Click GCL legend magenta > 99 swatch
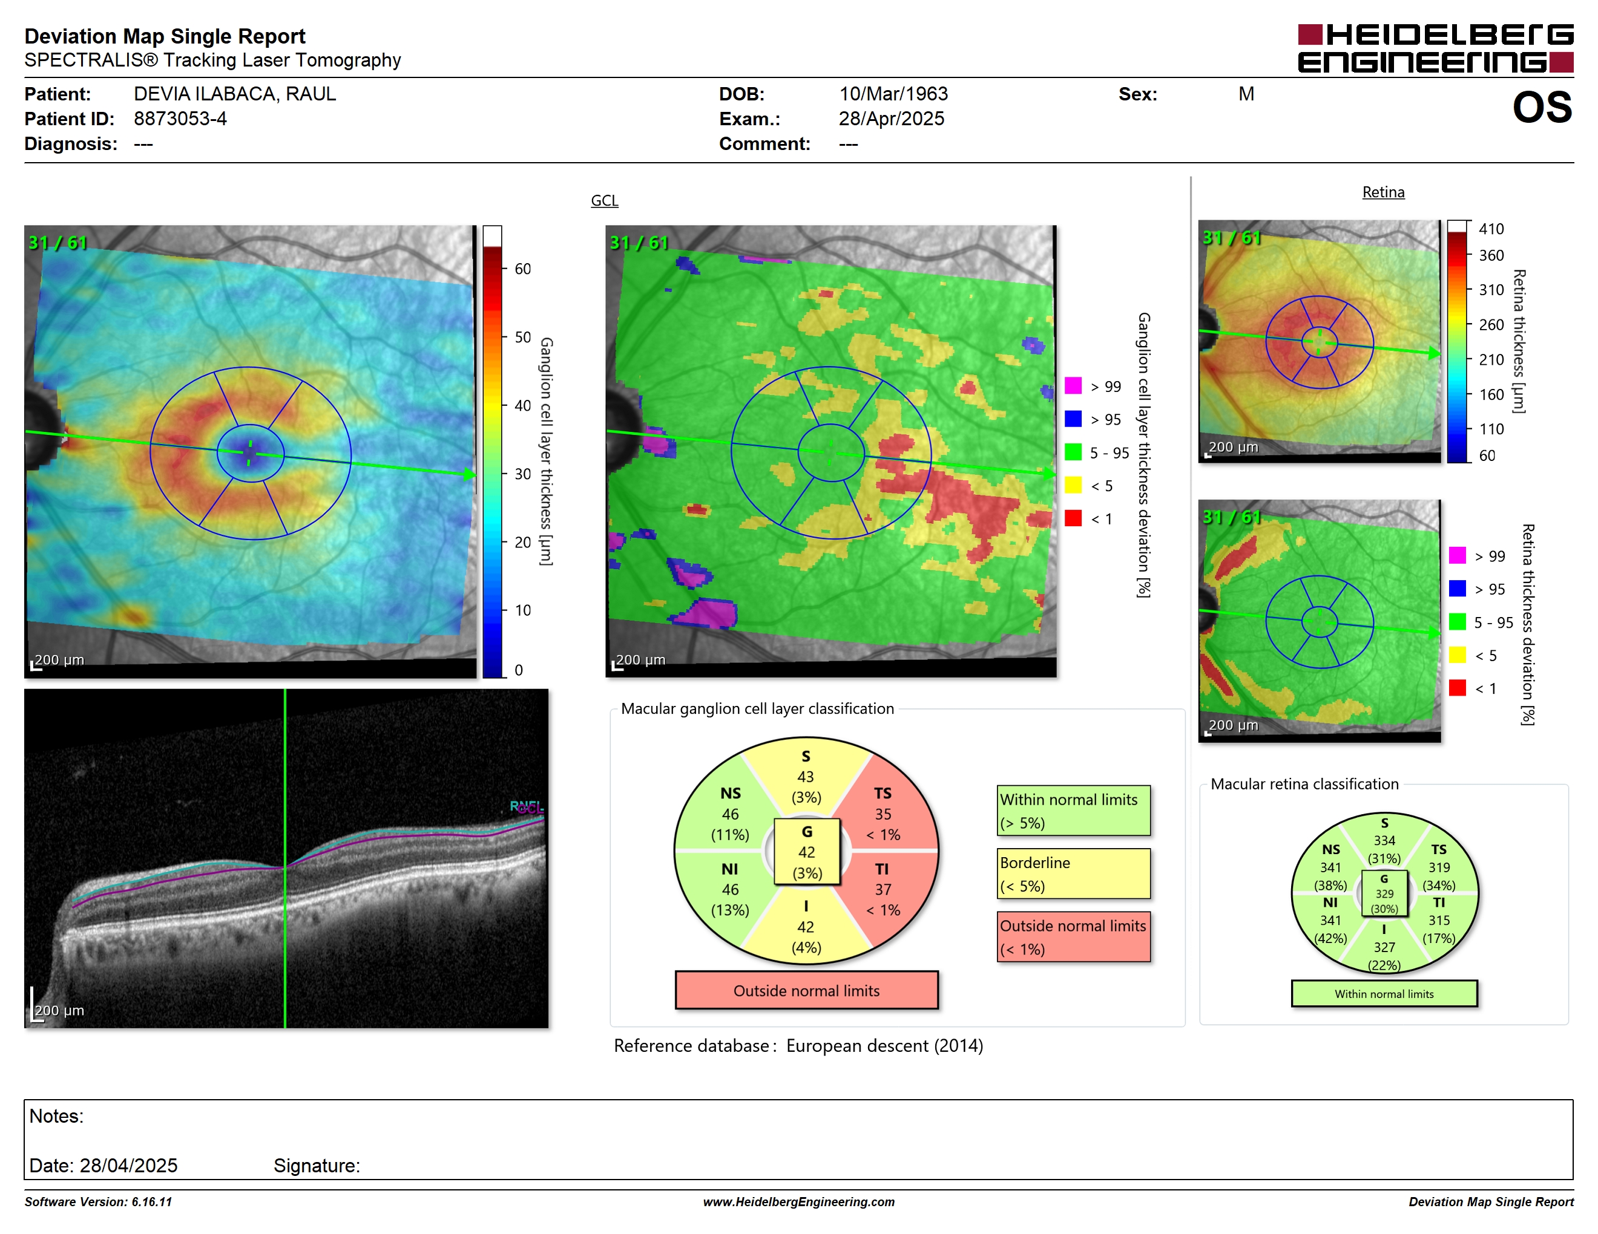The image size is (1598, 1234). [x=1073, y=385]
